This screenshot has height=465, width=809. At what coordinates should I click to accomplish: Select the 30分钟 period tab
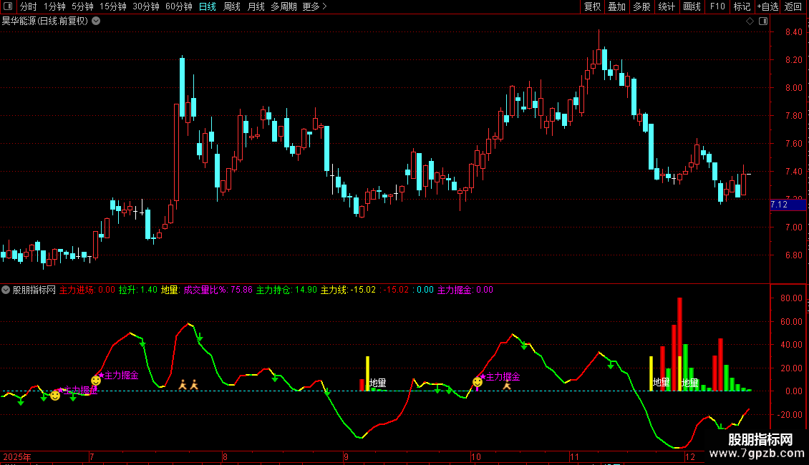pos(146,6)
